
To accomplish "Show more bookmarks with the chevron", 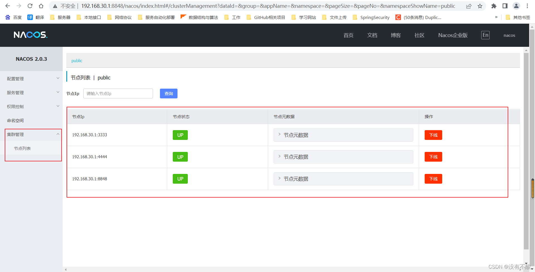I will click(496, 17).
